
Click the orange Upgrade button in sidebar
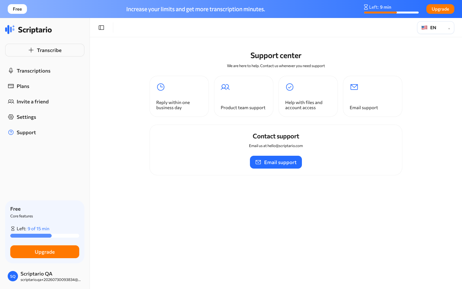[x=45, y=252]
